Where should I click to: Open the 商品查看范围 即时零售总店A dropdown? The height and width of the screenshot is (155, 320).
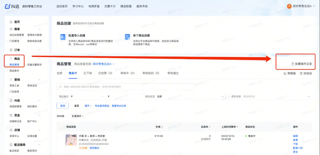point(104,64)
